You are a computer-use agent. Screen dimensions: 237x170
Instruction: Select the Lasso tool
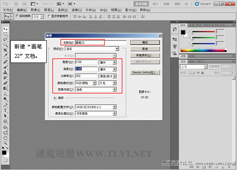pyautogui.click(x=6, y=39)
